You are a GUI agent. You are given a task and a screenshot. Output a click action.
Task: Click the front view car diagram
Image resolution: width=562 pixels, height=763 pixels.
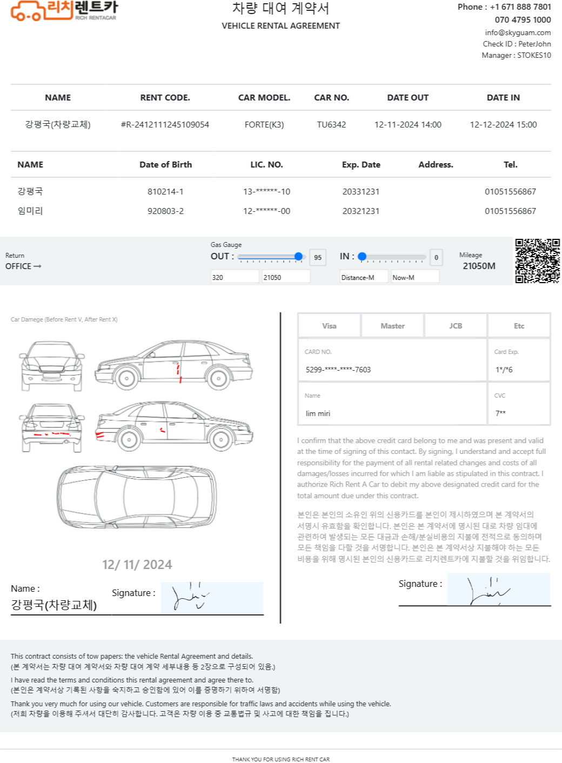tap(52, 366)
